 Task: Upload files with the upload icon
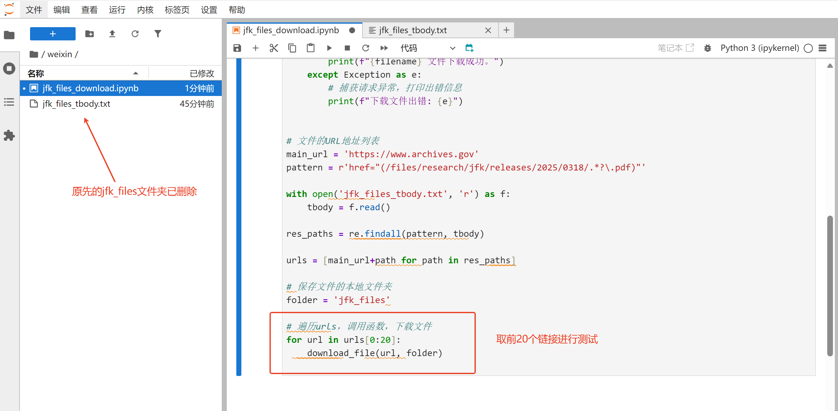[x=112, y=34]
